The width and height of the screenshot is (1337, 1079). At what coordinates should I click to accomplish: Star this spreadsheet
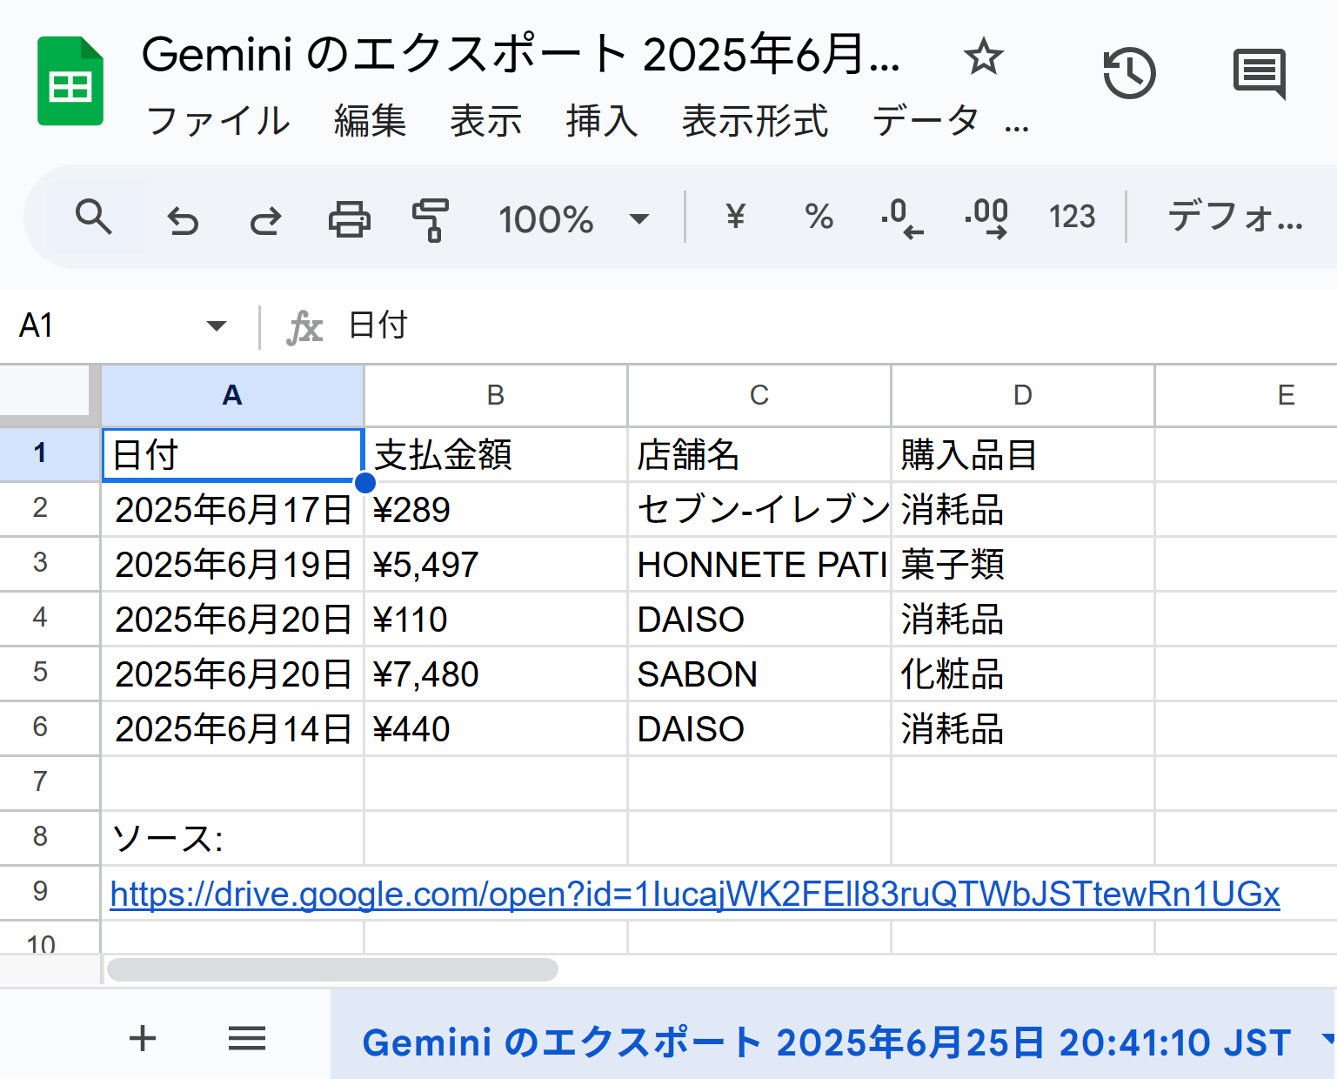click(984, 57)
